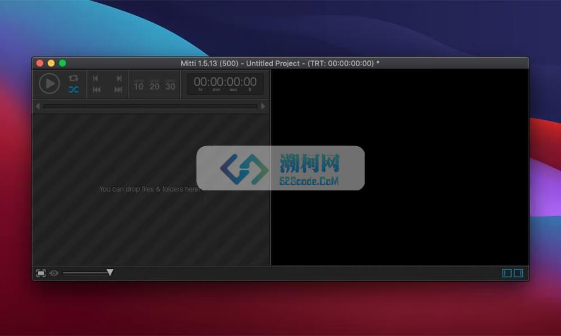Screen dimensions: 561x336
Task: Click the triangle handle of the bottom slider
Action: point(110,273)
